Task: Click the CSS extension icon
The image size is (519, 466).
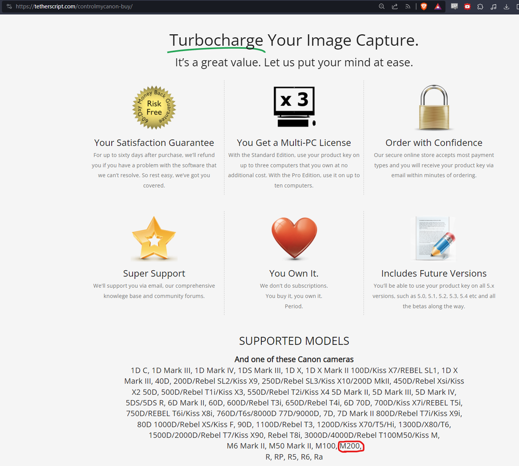Action: [x=455, y=6]
